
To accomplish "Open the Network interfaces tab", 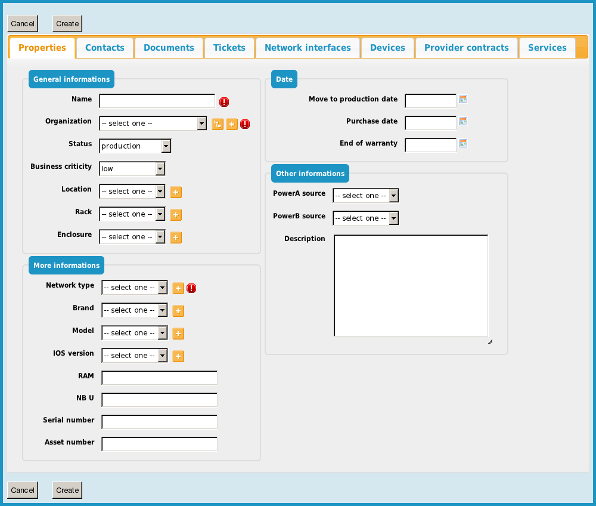I will pyautogui.click(x=308, y=48).
